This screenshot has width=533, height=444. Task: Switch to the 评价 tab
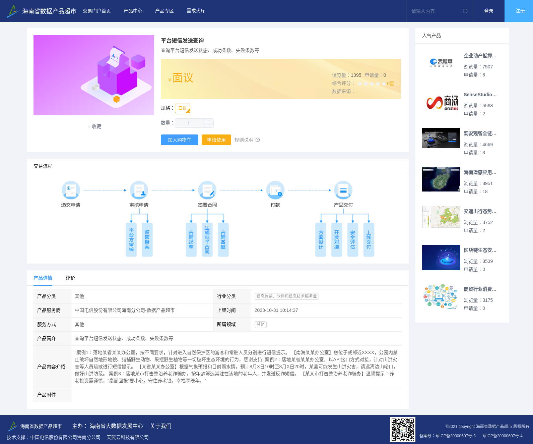[70, 278]
